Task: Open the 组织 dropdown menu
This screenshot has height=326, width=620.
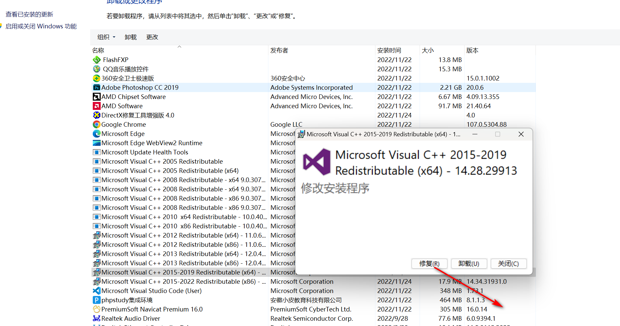Action: [x=106, y=37]
